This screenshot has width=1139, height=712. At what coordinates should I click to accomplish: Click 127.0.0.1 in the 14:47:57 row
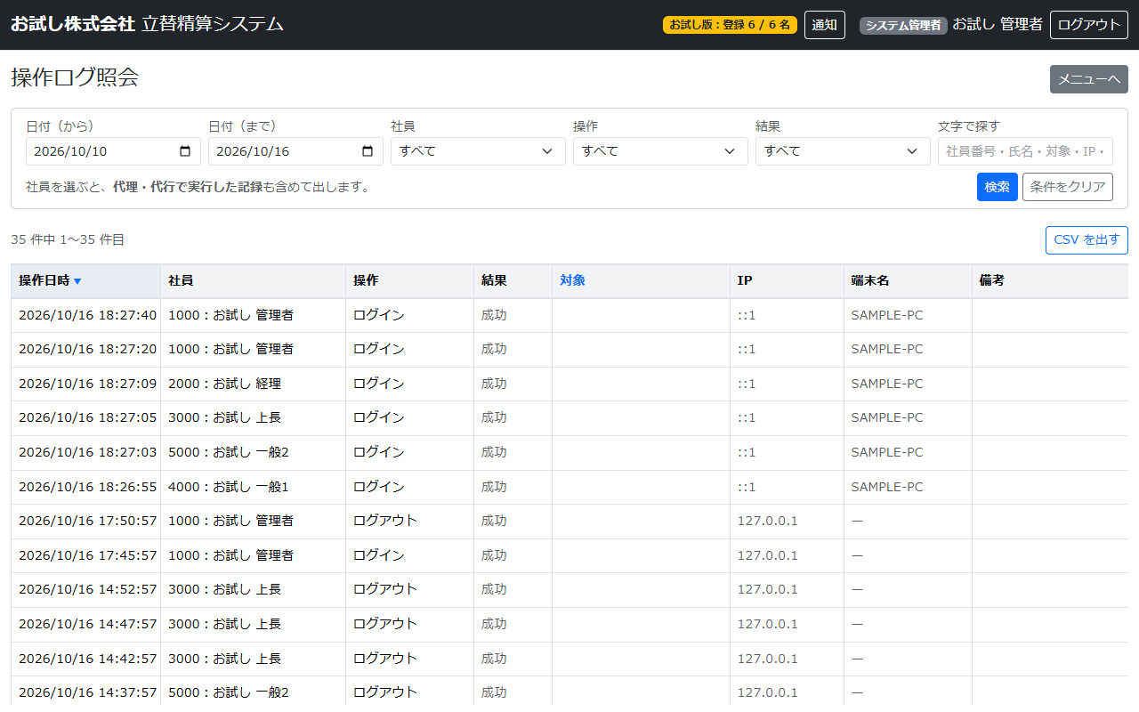pyautogui.click(x=768, y=624)
